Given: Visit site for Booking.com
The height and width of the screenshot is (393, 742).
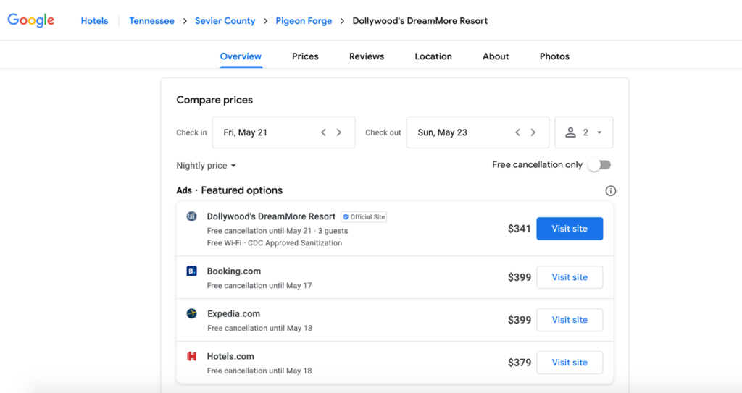Looking at the screenshot, I should point(570,277).
